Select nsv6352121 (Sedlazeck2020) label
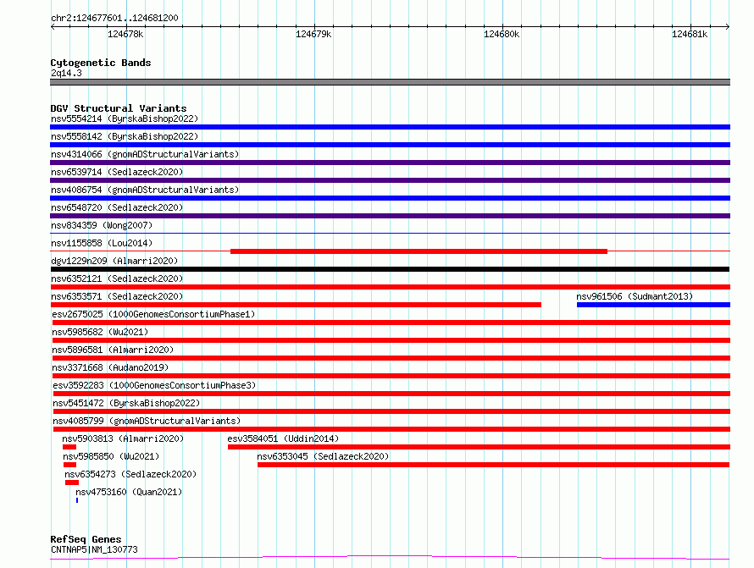 coord(117,278)
